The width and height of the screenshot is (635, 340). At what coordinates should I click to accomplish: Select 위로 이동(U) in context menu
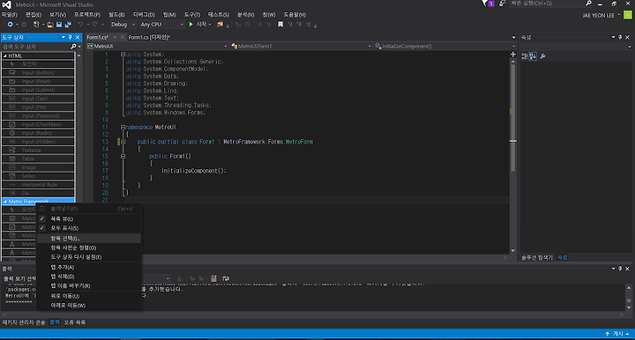click(89, 296)
